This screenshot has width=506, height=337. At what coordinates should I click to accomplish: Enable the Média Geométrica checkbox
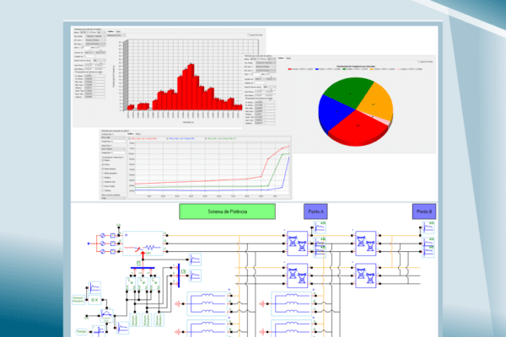pyautogui.click(x=103, y=174)
